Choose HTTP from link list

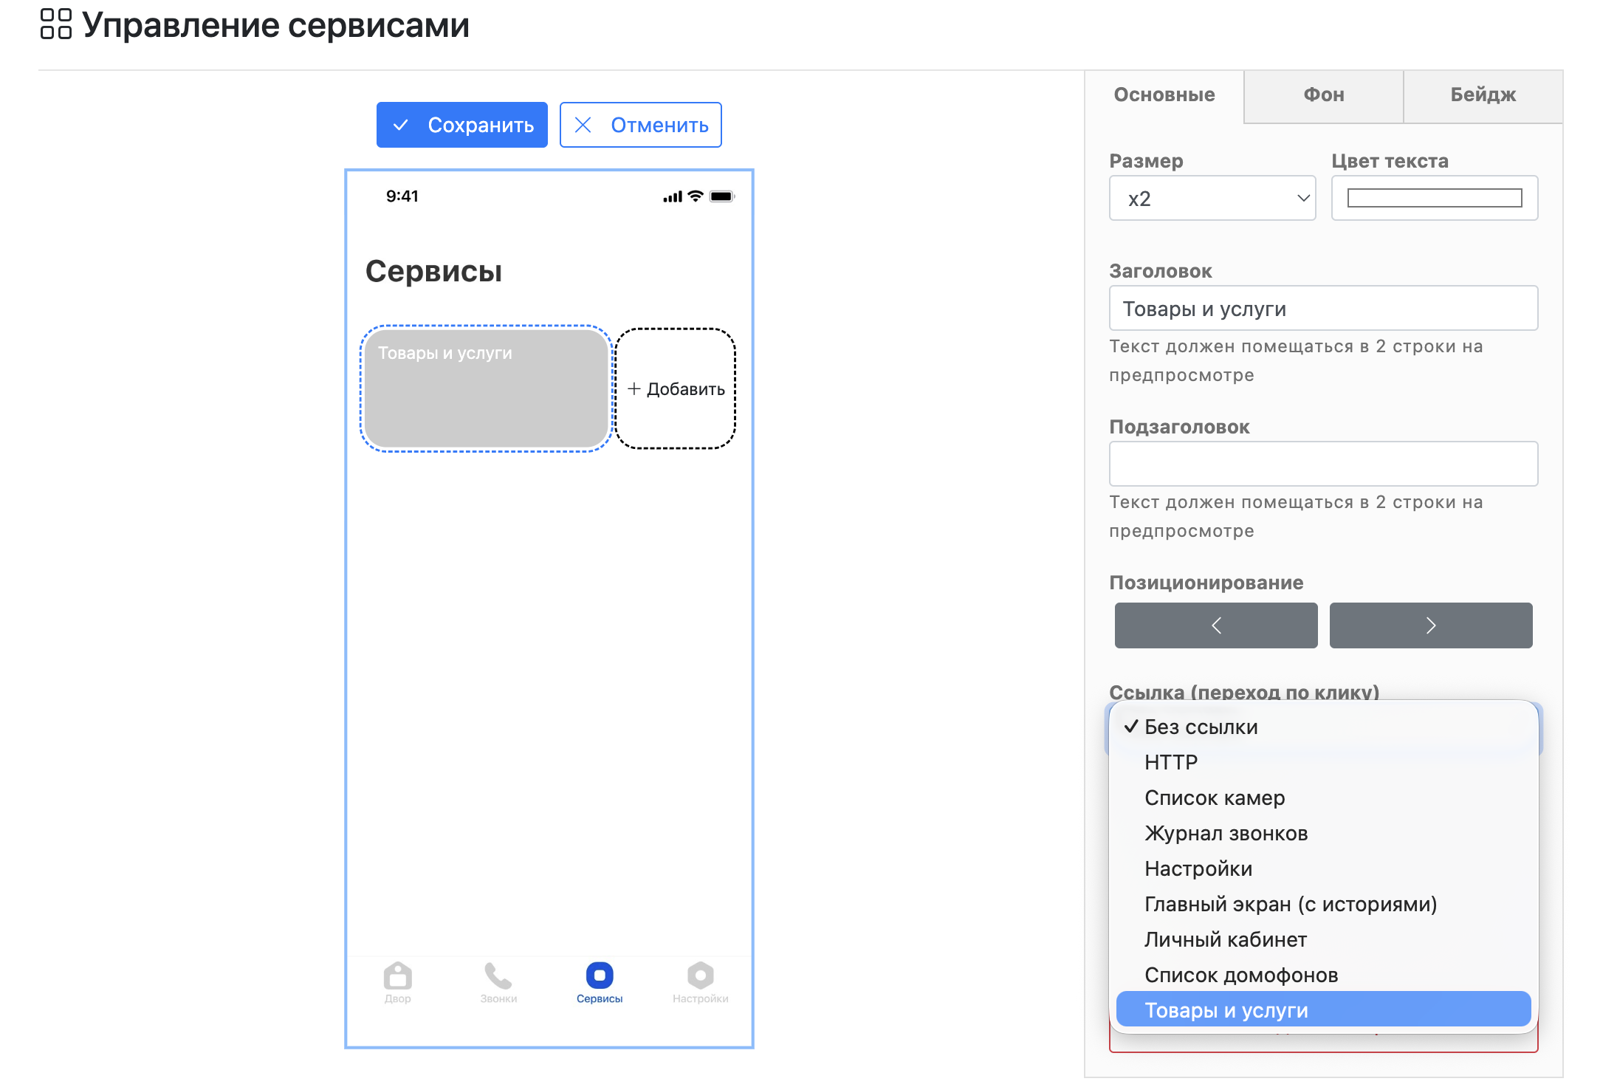1171,762
